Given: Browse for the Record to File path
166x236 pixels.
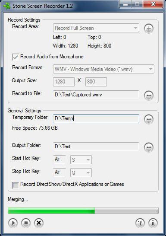Looking at the screenshot, I should [149, 96].
